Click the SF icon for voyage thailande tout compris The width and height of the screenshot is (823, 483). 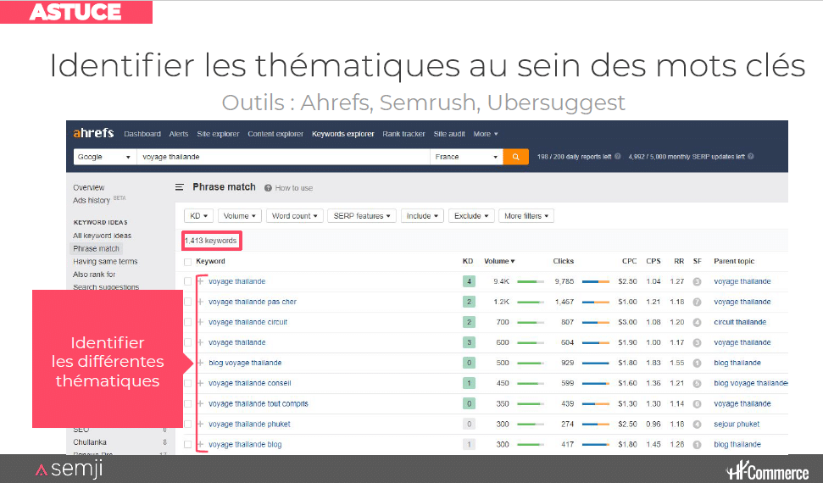(697, 403)
